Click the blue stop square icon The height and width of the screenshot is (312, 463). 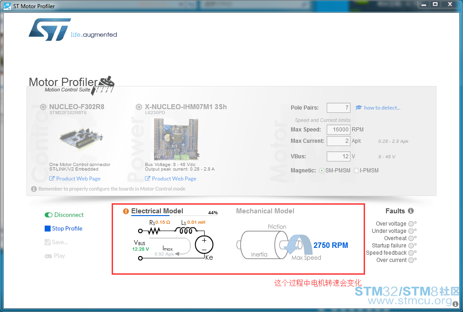point(47,229)
